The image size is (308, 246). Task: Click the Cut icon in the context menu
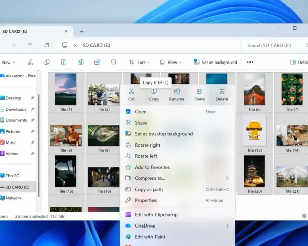131,91
